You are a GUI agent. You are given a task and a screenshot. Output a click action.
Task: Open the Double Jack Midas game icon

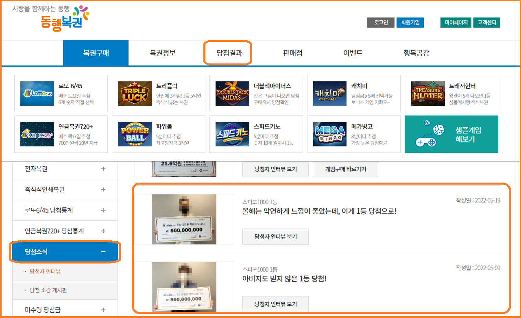[x=232, y=94]
